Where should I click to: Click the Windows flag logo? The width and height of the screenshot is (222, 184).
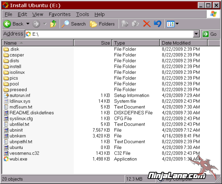(213, 14)
